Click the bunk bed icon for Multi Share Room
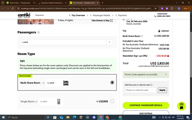The height and width of the screenshot is (120, 192). coord(66,83)
